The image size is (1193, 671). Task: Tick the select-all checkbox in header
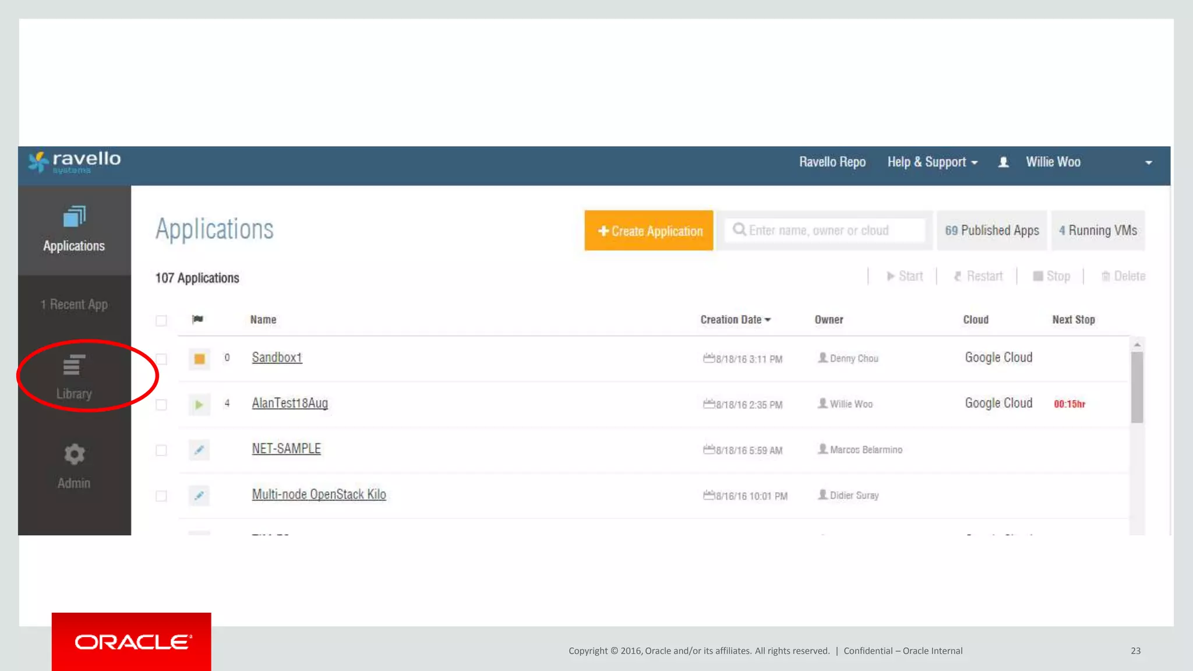click(x=161, y=320)
